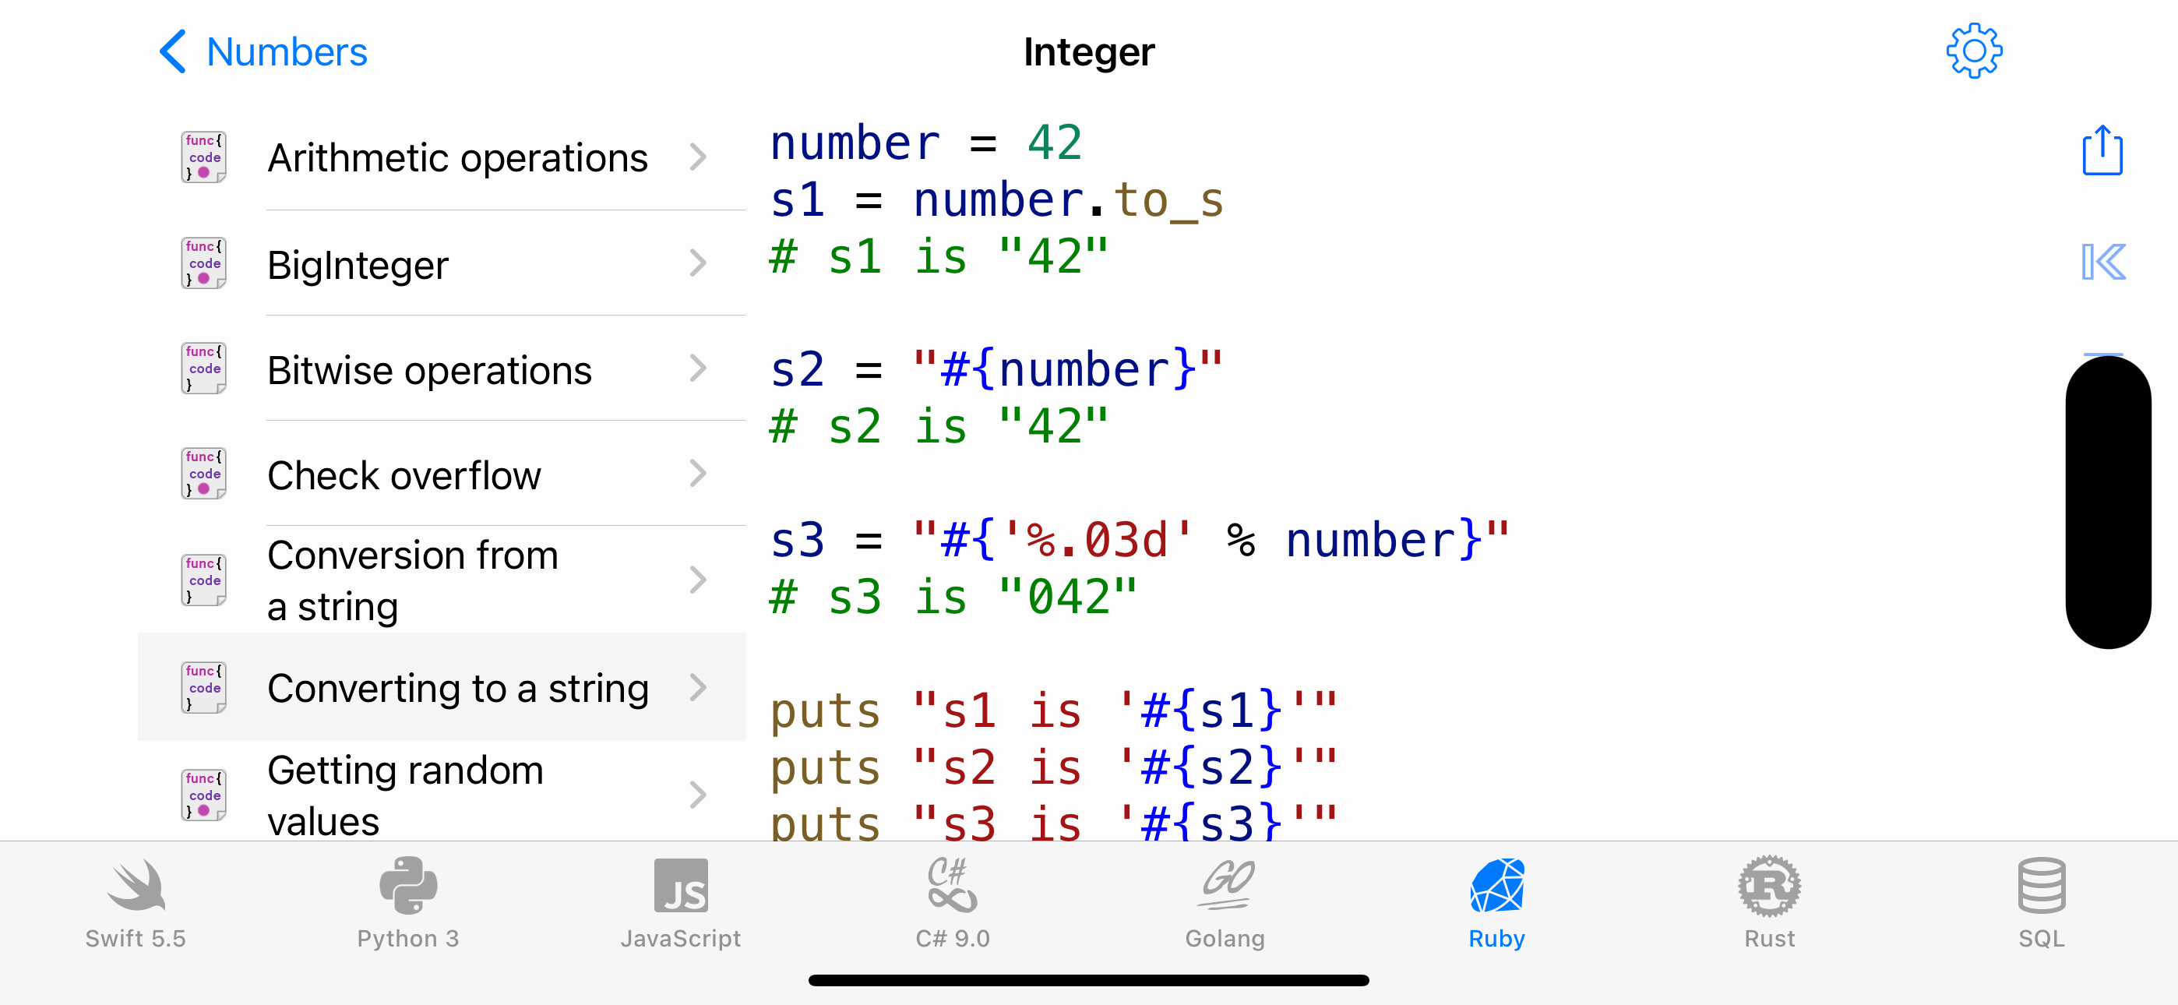Open the SQL tab
The image size is (2178, 1005).
[2041, 904]
